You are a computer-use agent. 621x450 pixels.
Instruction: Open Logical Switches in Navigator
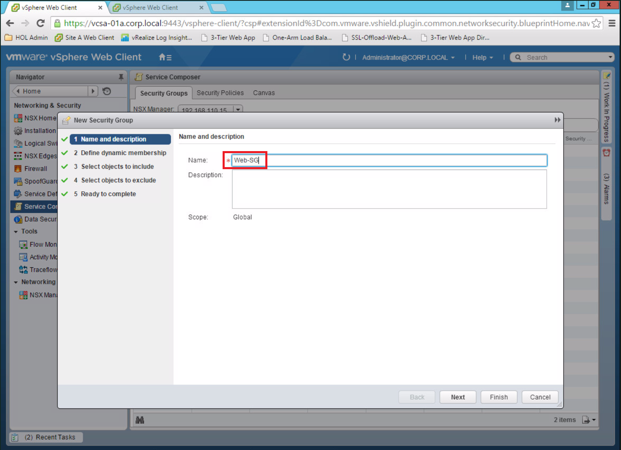click(35, 143)
